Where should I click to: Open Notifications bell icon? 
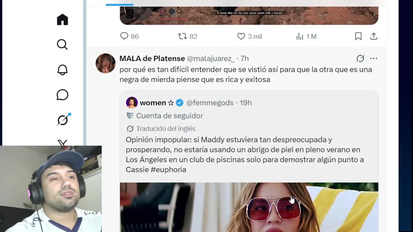click(62, 70)
